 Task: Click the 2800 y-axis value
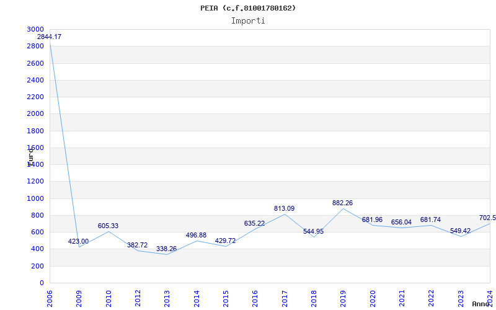(35, 46)
